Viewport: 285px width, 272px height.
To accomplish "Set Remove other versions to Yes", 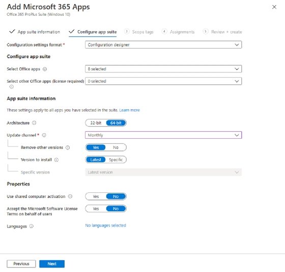I will pyautogui.click(x=96, y=147).
